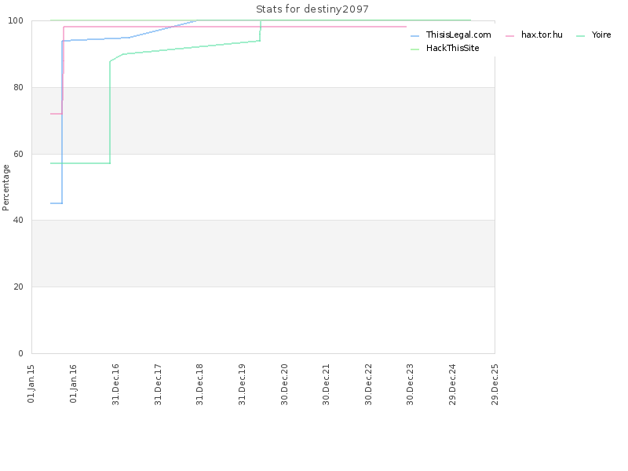Click the Percentage y-axis label
The width and height of the screenshot is (628, 471).
coord(5,188)
